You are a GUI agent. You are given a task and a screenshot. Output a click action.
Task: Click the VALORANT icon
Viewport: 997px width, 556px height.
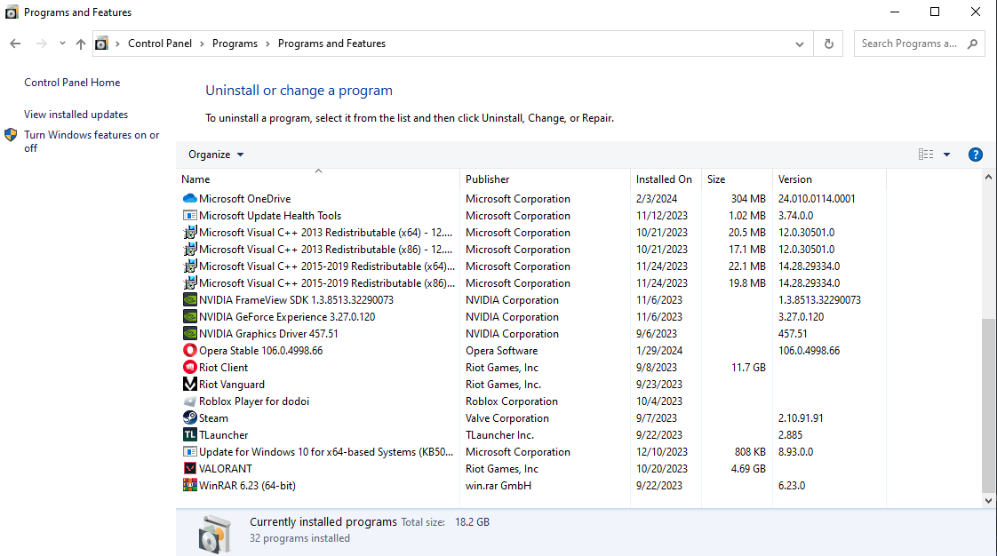pos(189,469)
